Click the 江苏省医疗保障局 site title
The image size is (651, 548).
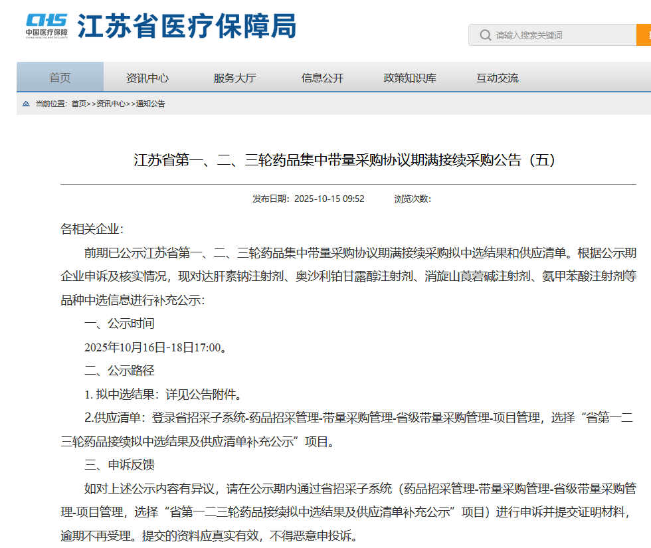point(187,27)
